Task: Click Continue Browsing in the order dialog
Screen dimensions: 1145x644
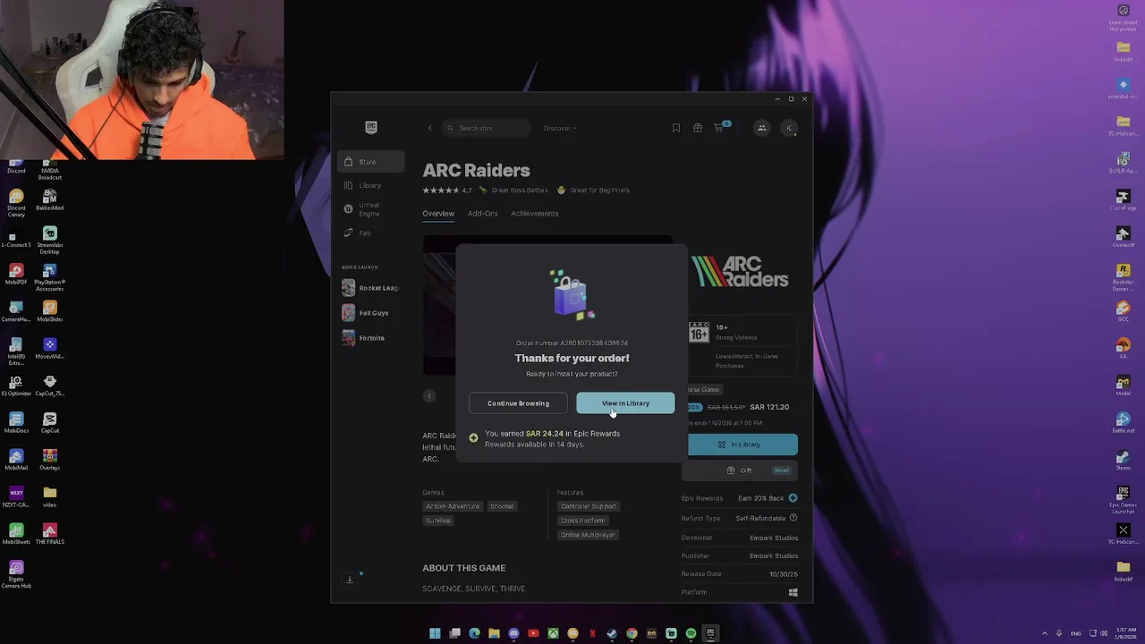Action: click(x=518, y=403)
